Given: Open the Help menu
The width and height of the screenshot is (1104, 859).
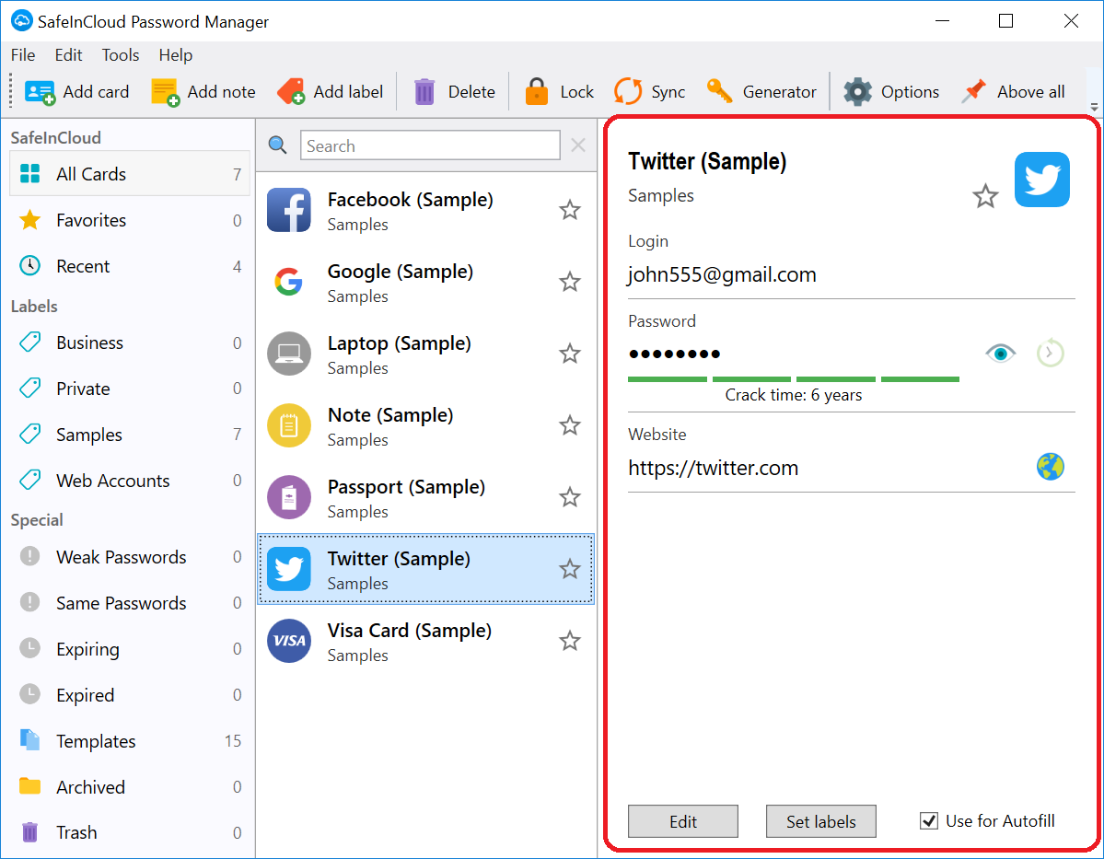Looking at the screenshot, I should tap(175, 55).
